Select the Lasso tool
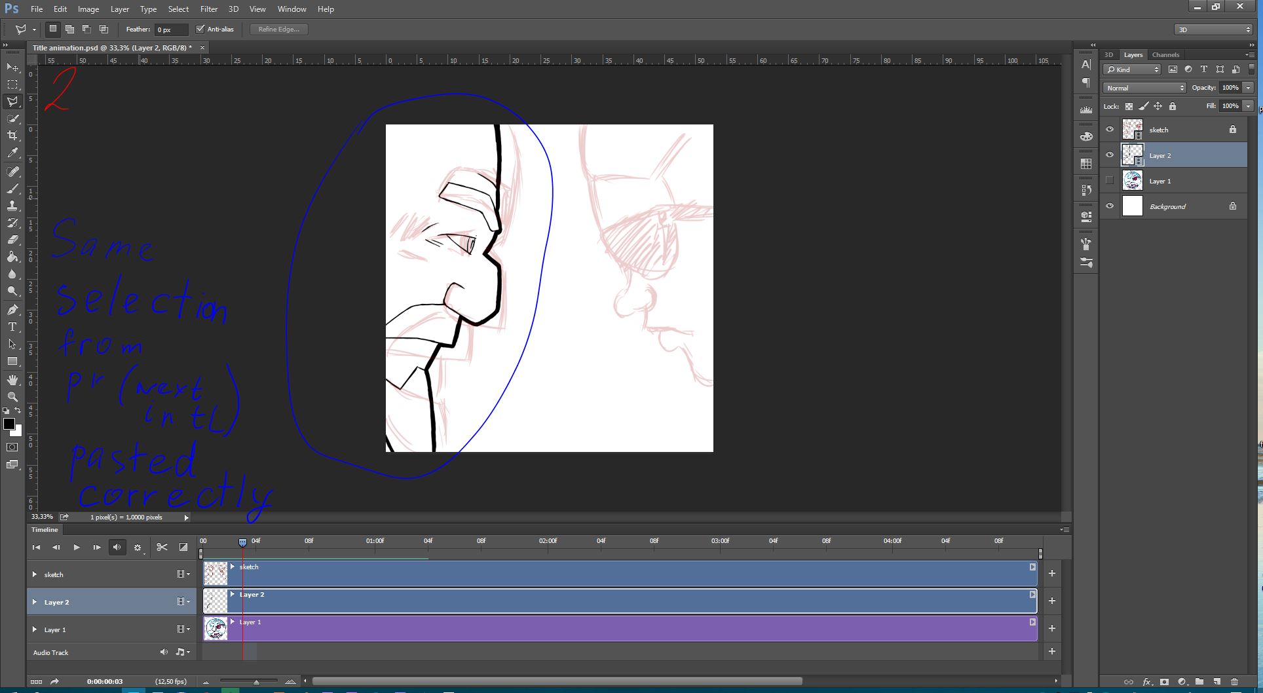1263x693 pixels. (12, 102)
